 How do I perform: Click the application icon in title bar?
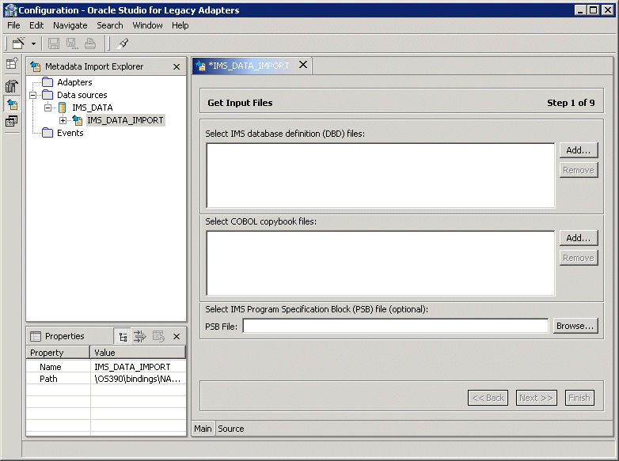tap(10, 9)
